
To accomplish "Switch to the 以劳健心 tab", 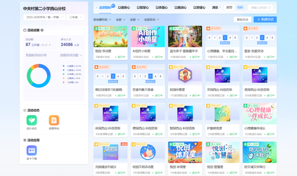I will (199, 7).
